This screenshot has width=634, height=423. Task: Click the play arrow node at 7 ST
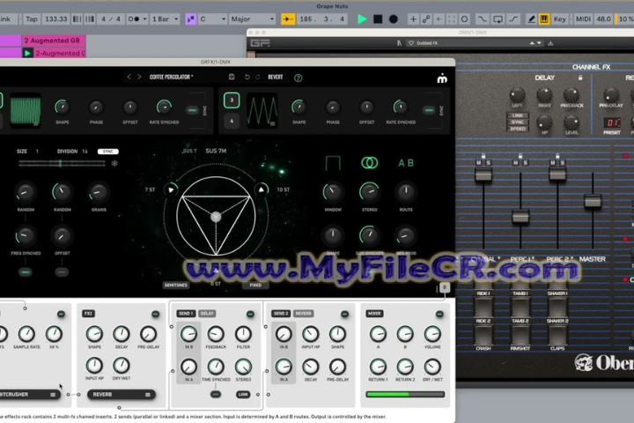(x=171, y=189)
